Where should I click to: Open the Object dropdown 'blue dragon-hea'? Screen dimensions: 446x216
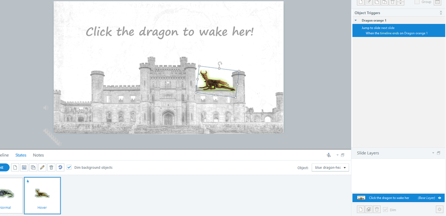(x=330, y=168)
